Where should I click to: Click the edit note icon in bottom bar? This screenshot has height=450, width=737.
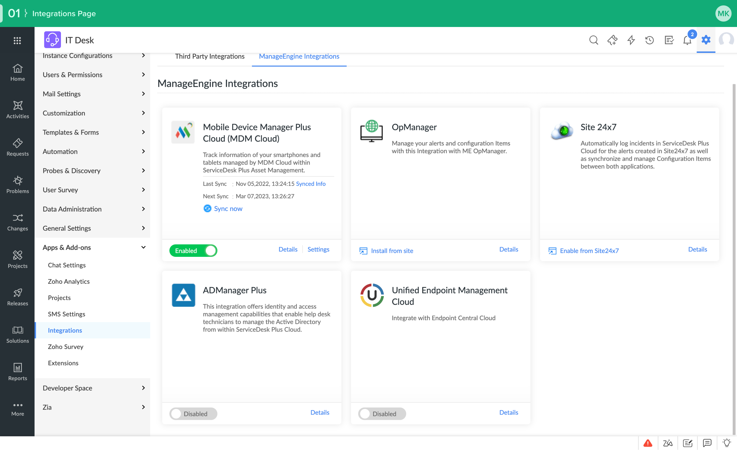pos(687,442)
